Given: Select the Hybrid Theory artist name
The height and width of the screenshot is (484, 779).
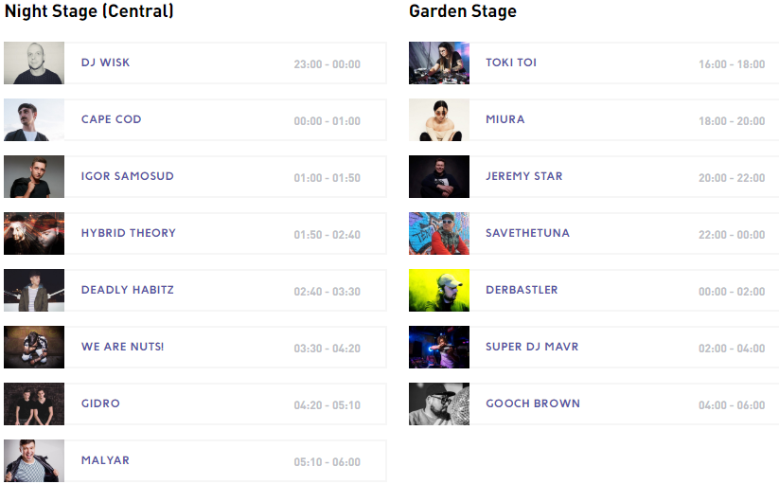Looking at the screenshot, I should (129, 233).
